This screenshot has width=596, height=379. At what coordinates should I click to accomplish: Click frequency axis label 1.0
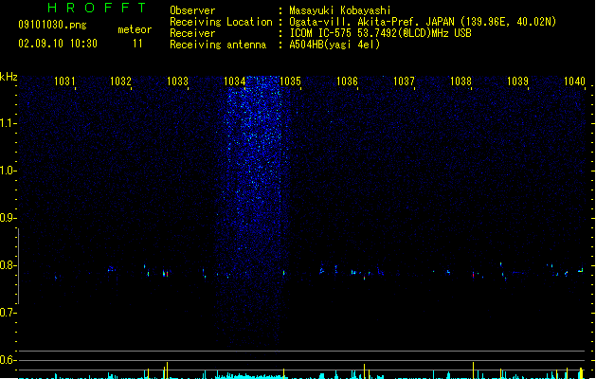click(8, 171)
